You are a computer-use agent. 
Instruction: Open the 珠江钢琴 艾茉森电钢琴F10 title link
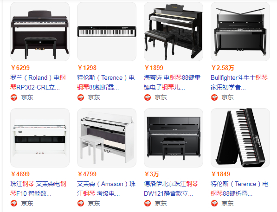pyautogui.click(x=38, y=188)
